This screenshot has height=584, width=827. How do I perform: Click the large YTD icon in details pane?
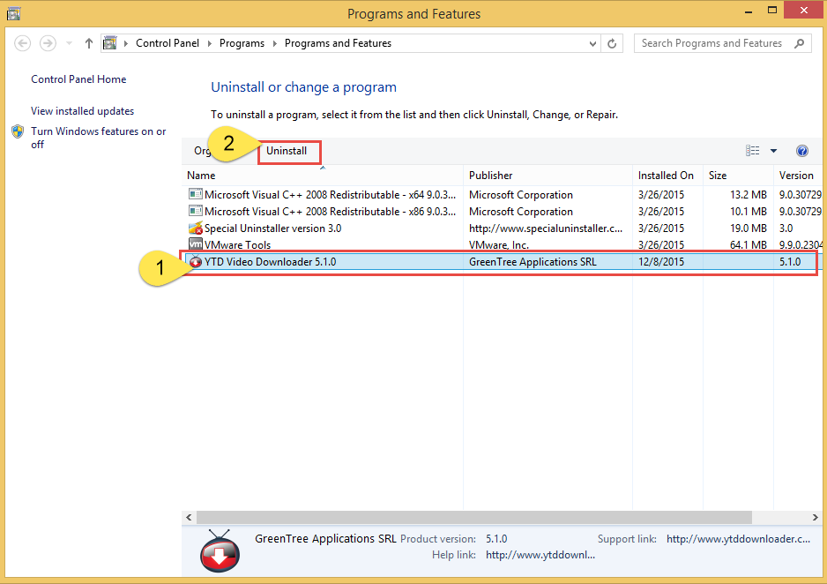click(220, 551)
